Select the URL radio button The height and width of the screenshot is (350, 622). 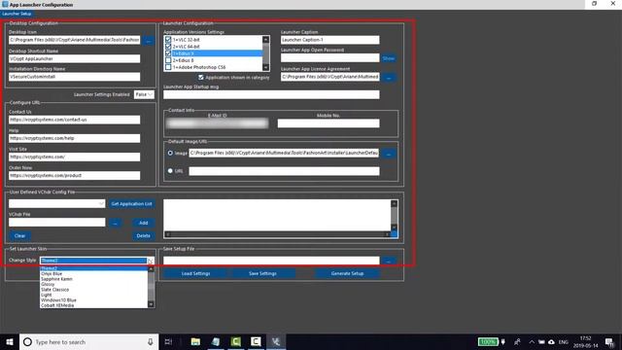(170, 171)
